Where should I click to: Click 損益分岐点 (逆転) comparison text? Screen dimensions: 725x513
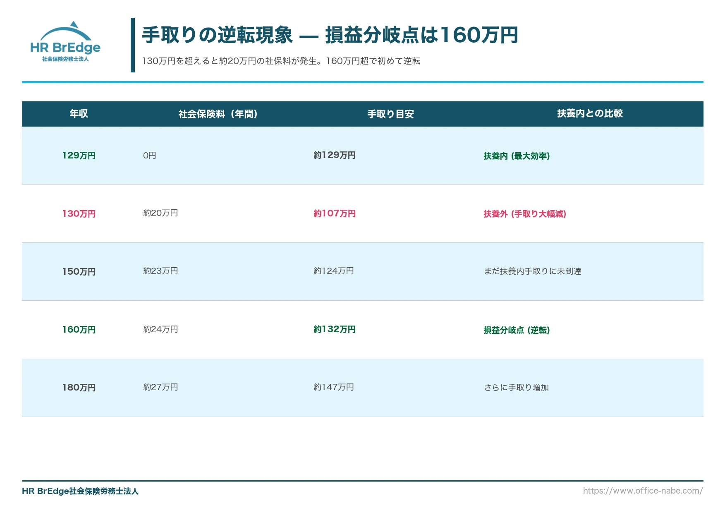coord(517,330)
